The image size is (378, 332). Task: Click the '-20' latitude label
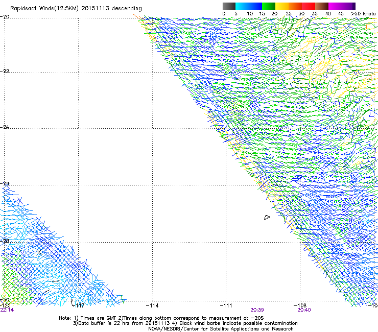(5, 17)
